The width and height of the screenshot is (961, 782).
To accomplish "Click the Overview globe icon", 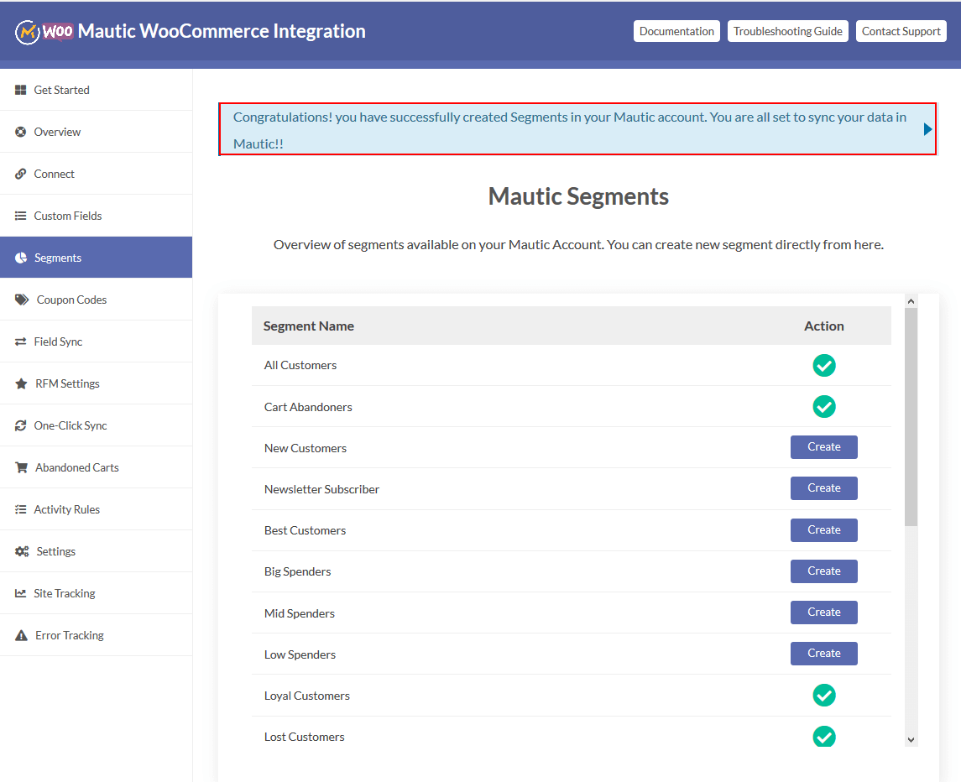I will [x=19, y=131].
